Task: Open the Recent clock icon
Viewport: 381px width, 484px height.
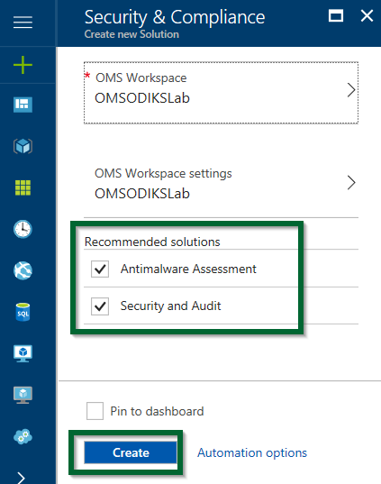Action: 23,229
